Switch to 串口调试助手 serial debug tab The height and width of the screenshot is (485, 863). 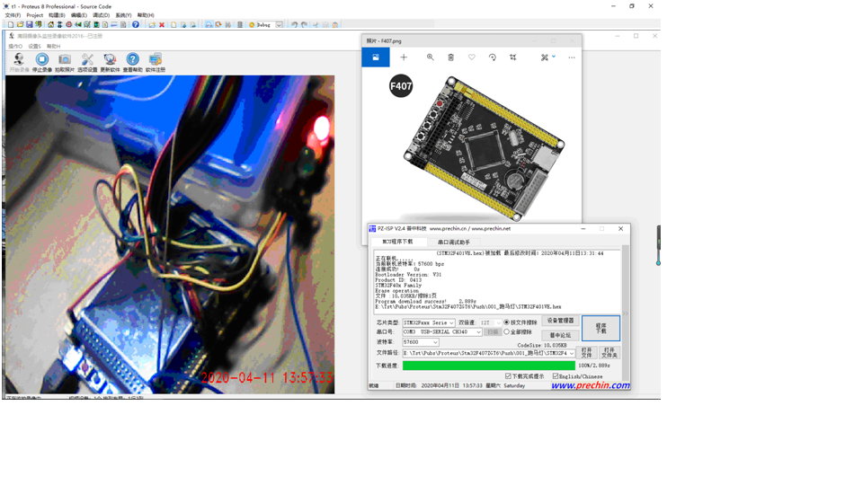pos(453,242)
